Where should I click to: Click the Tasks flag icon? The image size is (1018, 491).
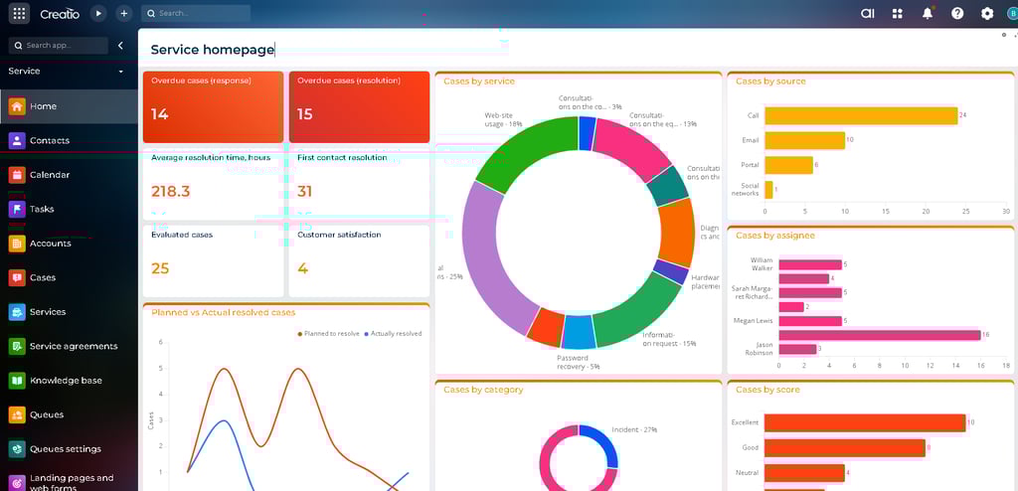tap(17, 209)
